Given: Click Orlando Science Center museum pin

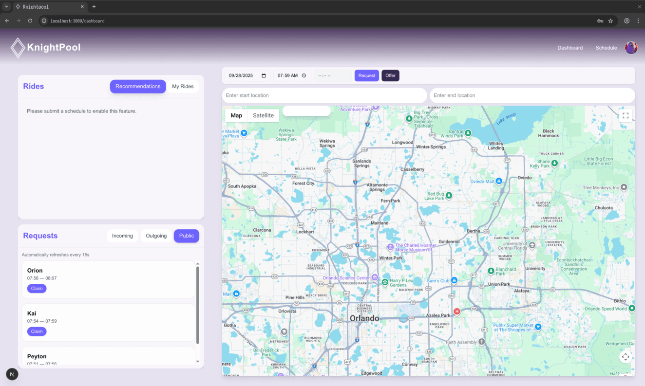Looking at the screenshot, I should (x=375, y=277).
